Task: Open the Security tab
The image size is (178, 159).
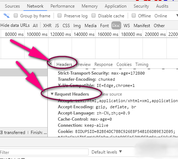Action: (141, 6)
